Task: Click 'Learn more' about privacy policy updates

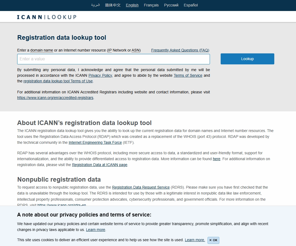Action: tap(95, 230)
